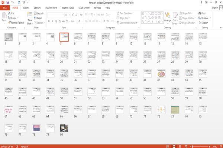Fit slide to current window
The image size is (223, 148).
(x=221, y=147)
